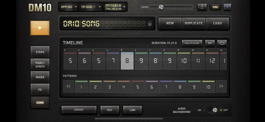
Task: Go to previous patterns page arrow
Action: (x=69, y=86)
